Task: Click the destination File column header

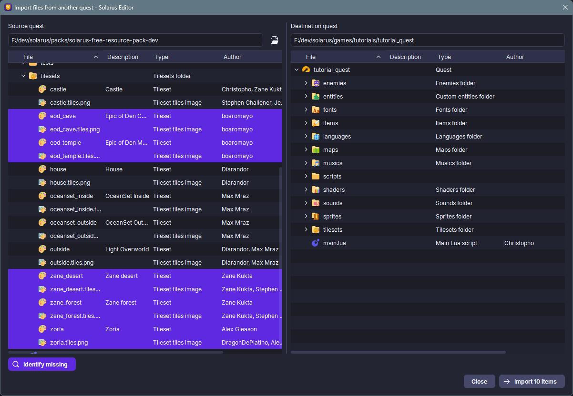Action: click(x=338, y=57)
